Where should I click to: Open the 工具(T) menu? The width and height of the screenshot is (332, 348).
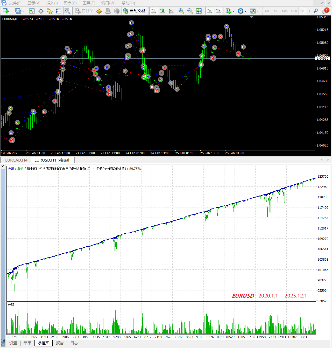(x=89, y=3)
